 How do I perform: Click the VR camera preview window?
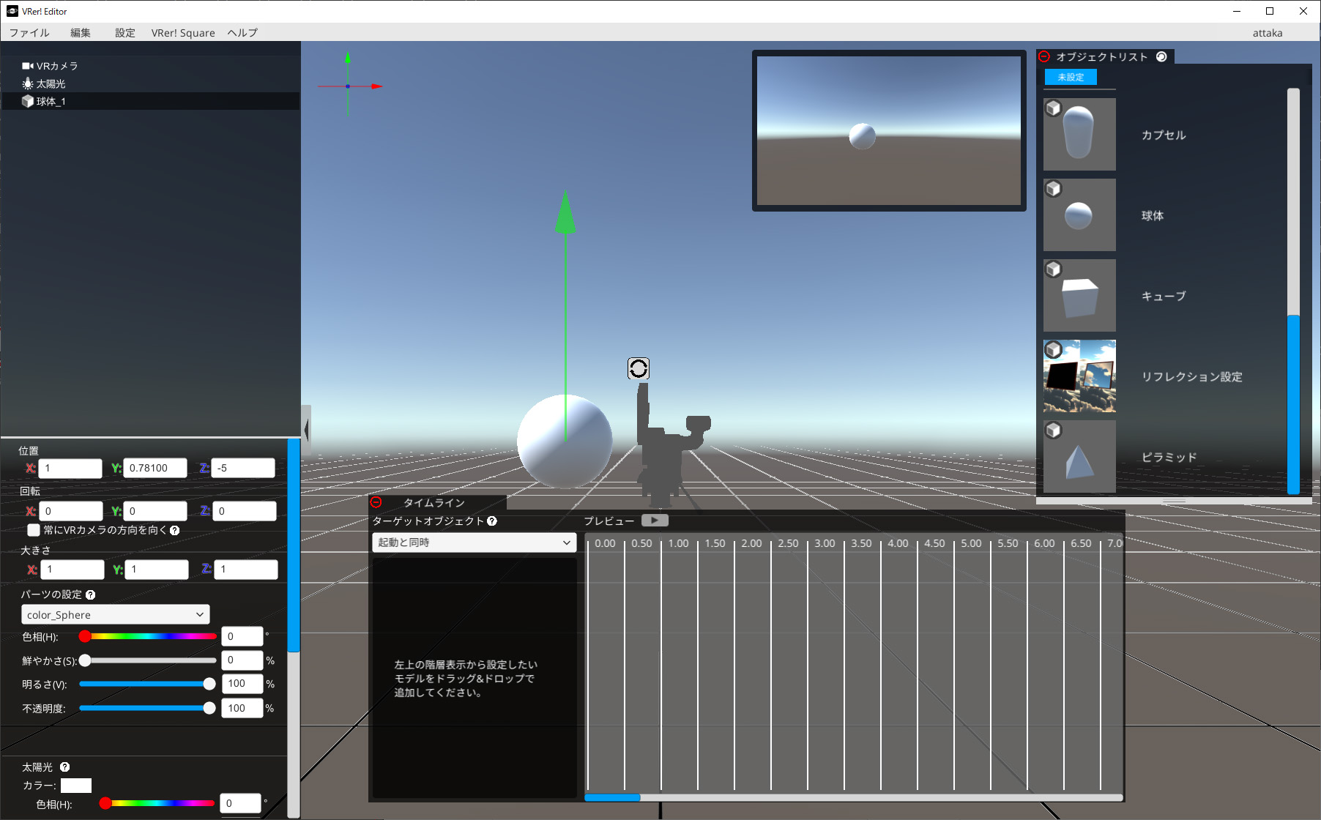tap(889, 131)
